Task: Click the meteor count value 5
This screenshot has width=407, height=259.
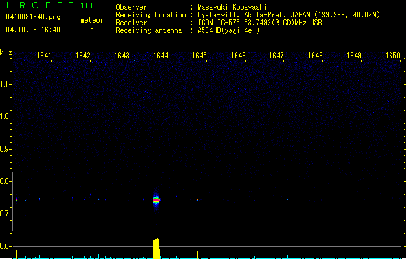Action: pos(92,30)
